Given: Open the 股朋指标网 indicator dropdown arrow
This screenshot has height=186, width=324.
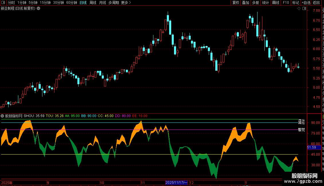Looking at the screenshot, I should point(2,116).
